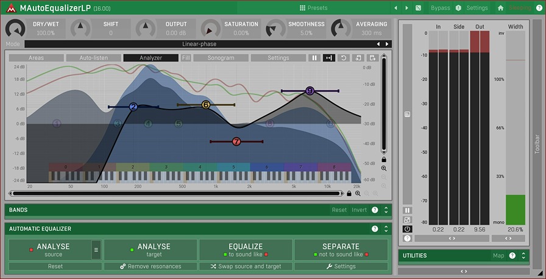Image resolution: width=546 pixels, height=279 pixels.
Task: Click the info icon beside Sleeping
Action: click(x=539, y=8)
